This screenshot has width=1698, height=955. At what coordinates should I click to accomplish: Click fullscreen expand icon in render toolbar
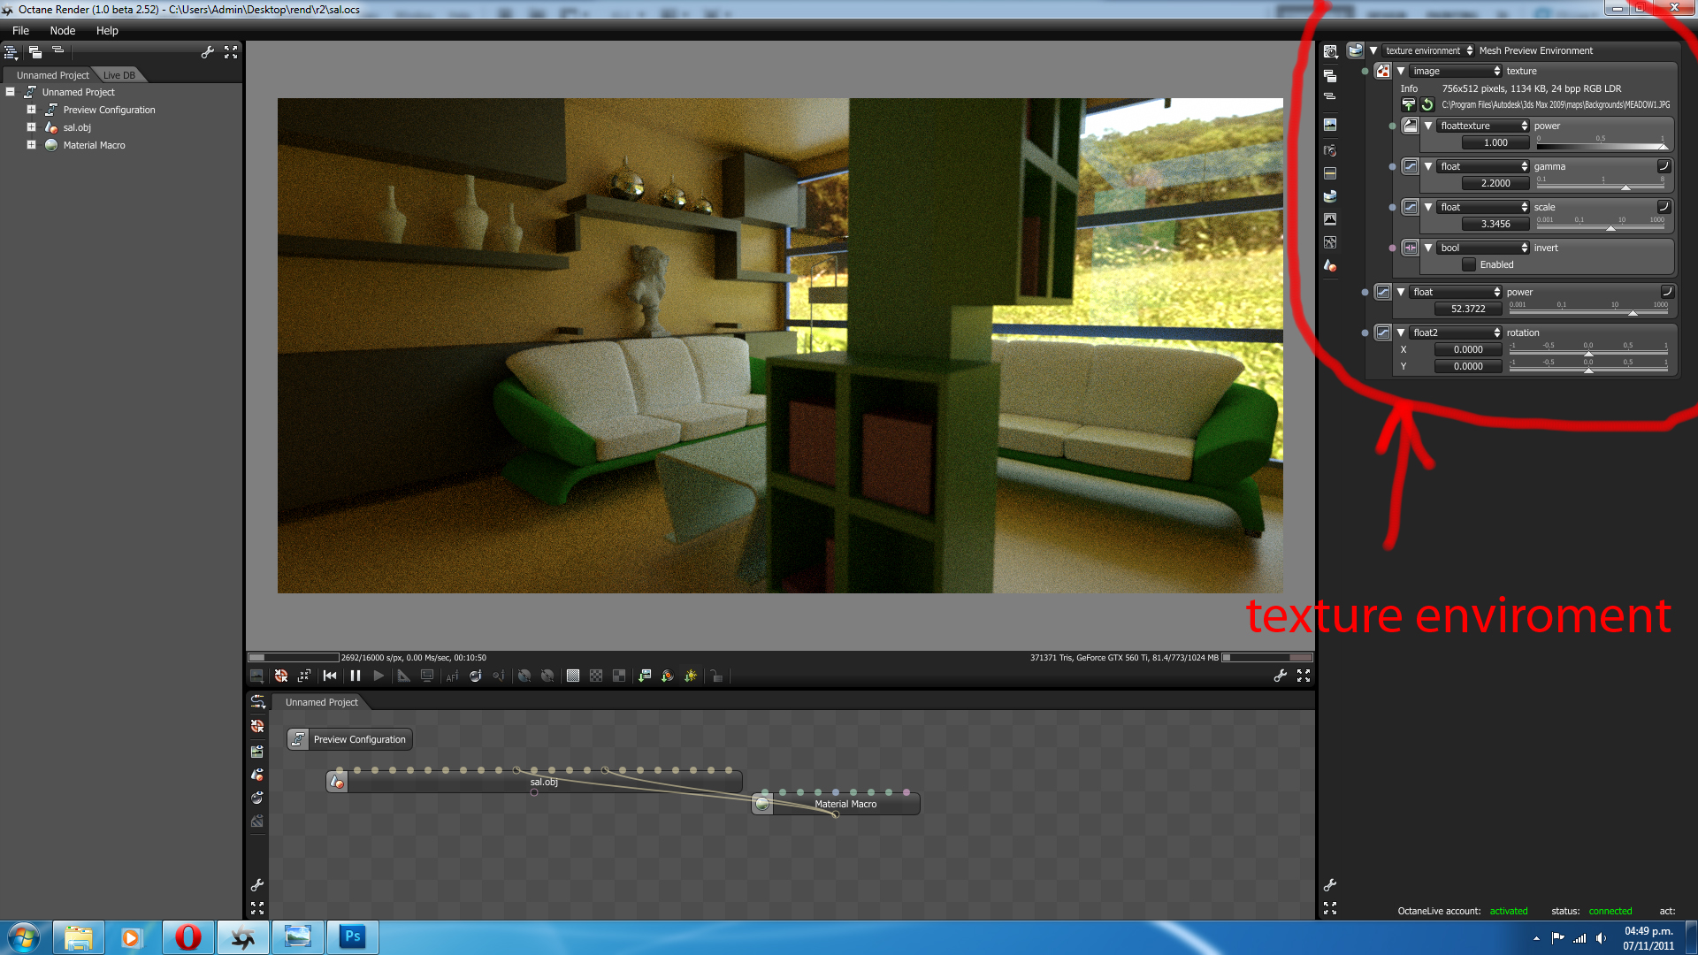(1304, 676)
